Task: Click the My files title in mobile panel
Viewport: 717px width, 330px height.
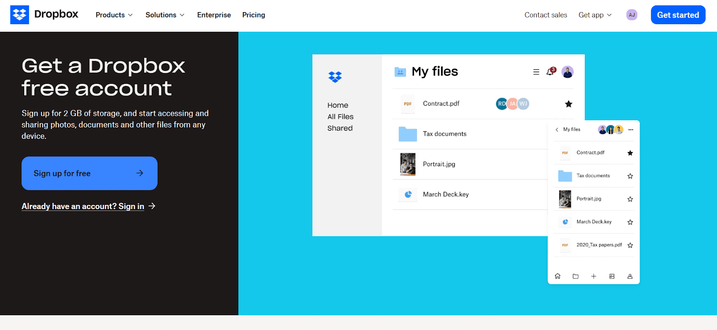Action: point(572,130)
